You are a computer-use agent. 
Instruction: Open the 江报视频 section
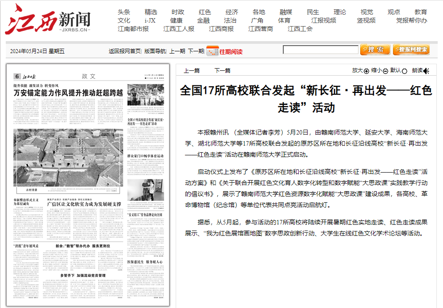(324, 21)
